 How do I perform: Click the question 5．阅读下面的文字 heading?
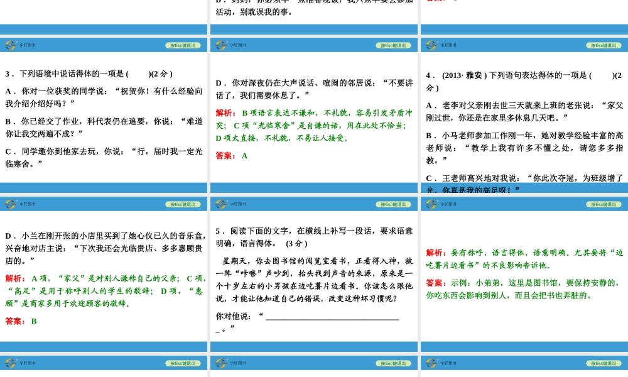pos(315,237)
